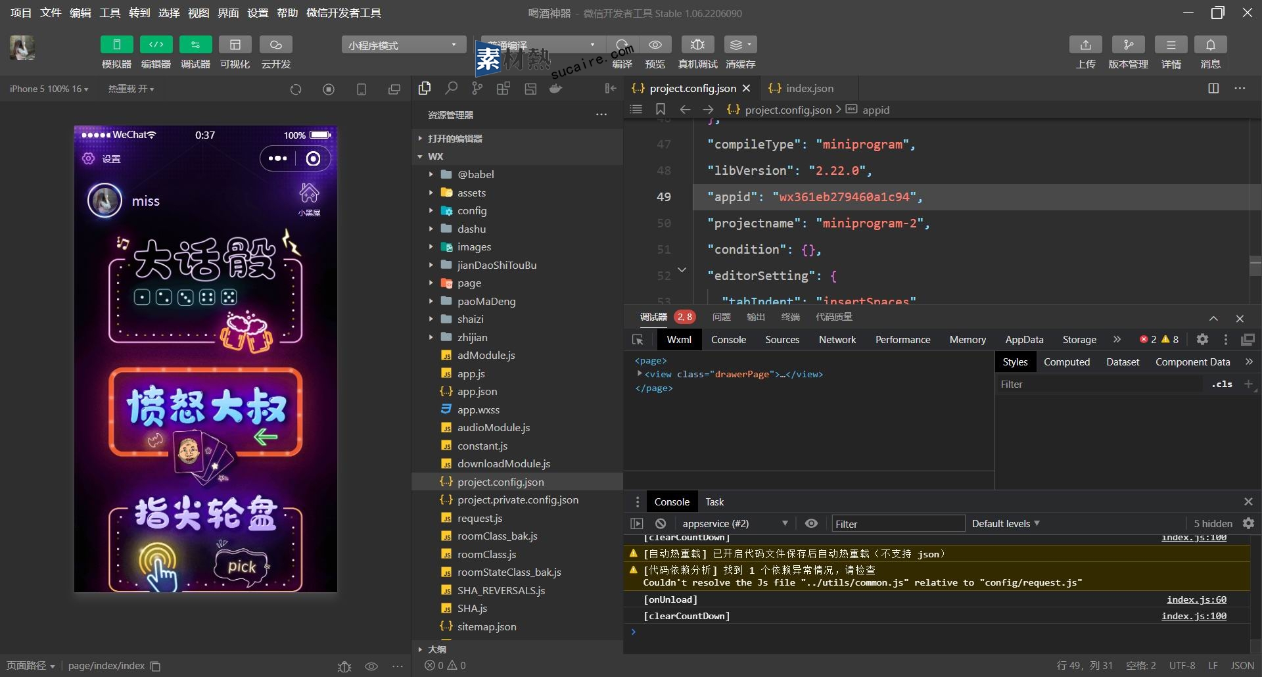Open the Console devtools tab
Image resolution: width=1262 pixels, height=677 pixels.
coord(728,340)
